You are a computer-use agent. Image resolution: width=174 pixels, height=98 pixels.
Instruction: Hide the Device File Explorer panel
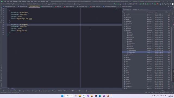coord(171,7)
